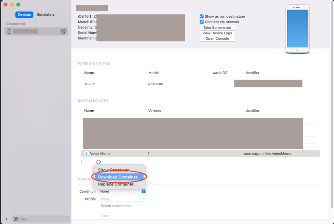Click the network globe icon beside connected device

(63, 31)
